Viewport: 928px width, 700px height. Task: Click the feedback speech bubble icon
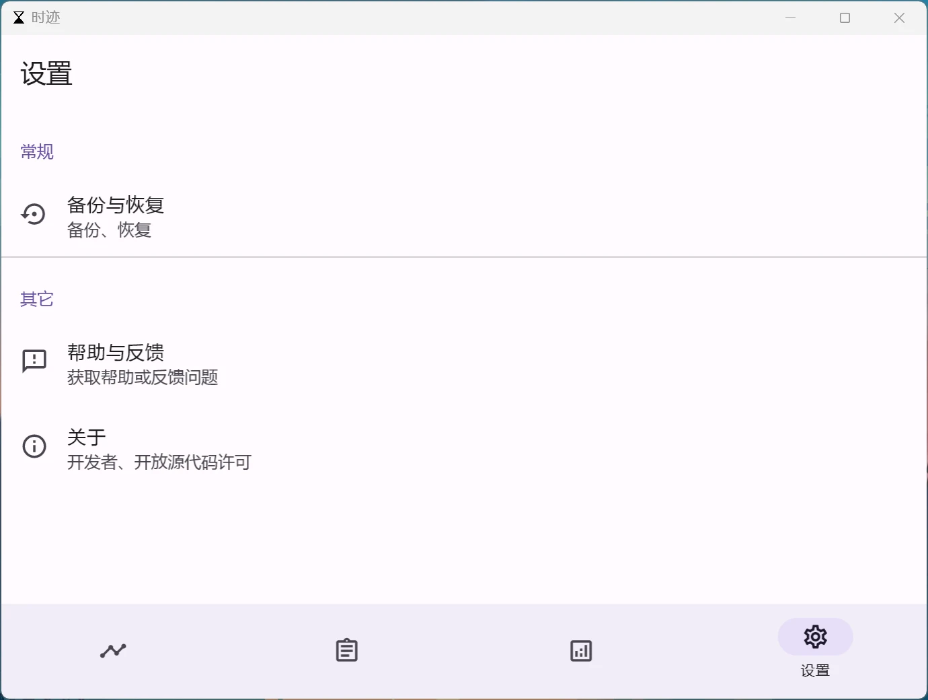coord(34,361)
